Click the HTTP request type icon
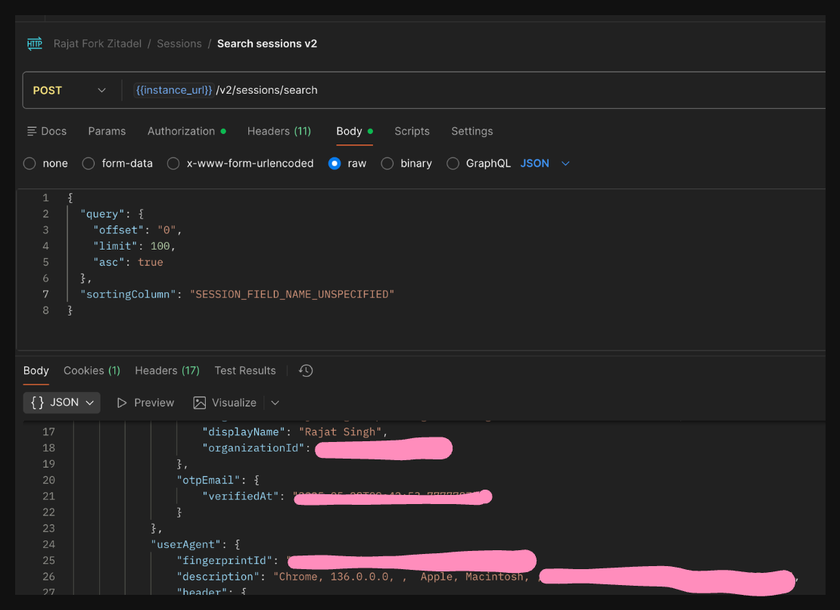 [35, 44]
